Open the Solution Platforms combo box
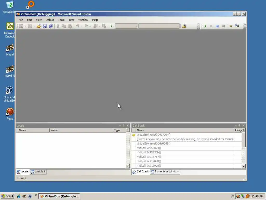Viewport: 266px width, 200px height. click(x=159, y=26)
